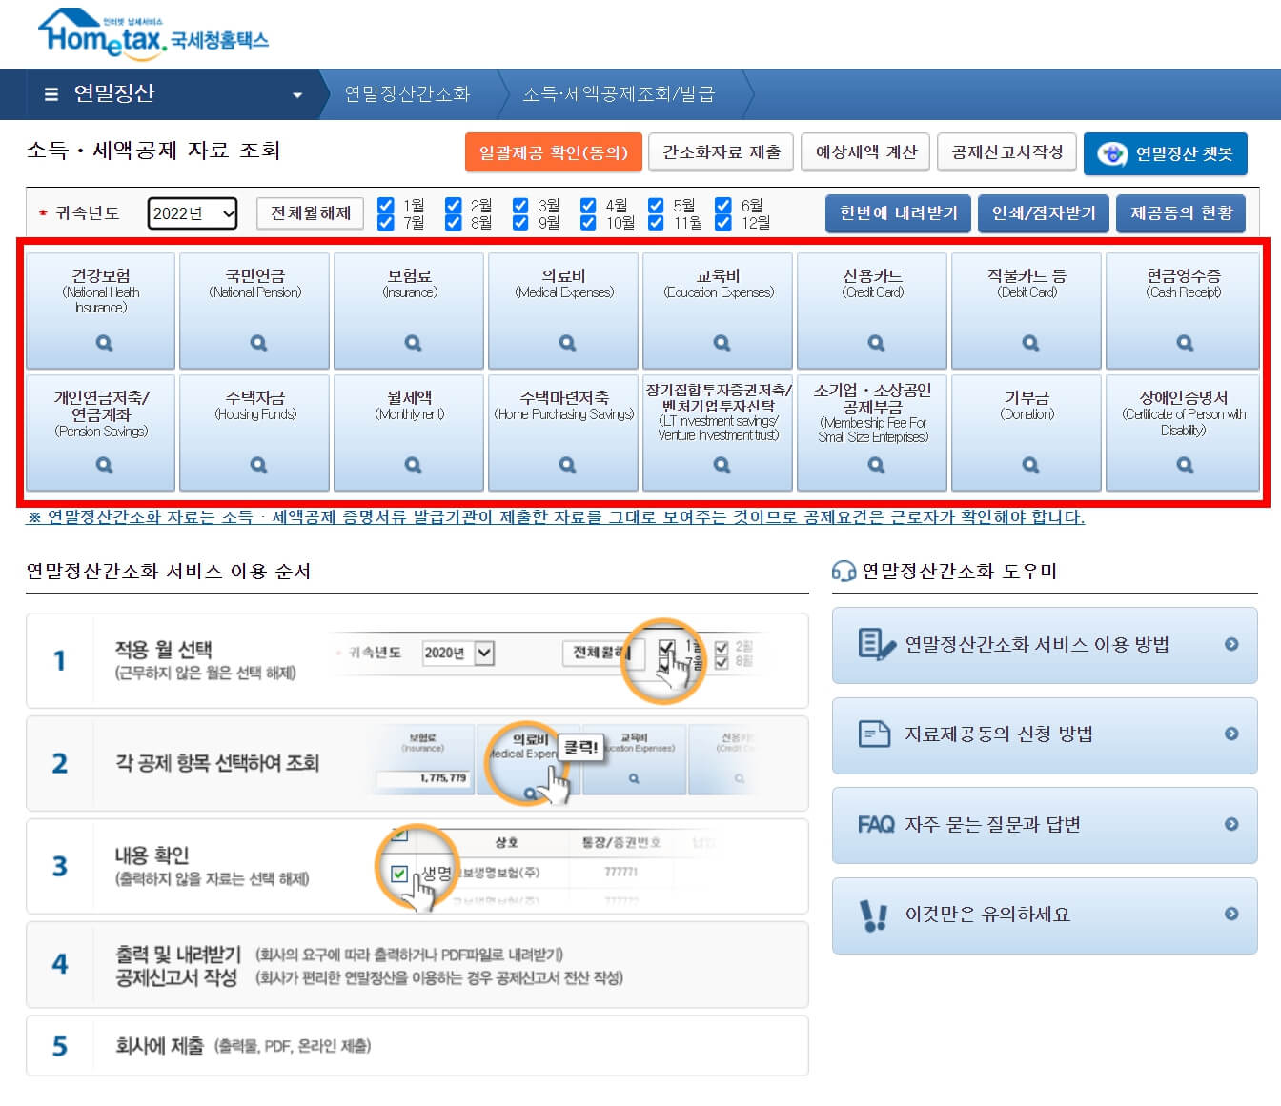Click the 간소화자료 제출 button

pos(721,152)
